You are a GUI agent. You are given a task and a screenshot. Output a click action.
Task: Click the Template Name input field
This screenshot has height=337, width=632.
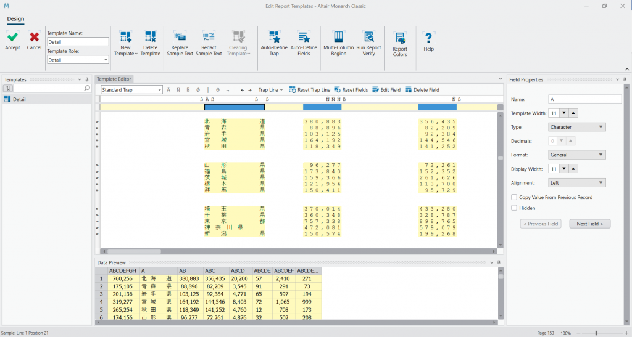[78, 42]
